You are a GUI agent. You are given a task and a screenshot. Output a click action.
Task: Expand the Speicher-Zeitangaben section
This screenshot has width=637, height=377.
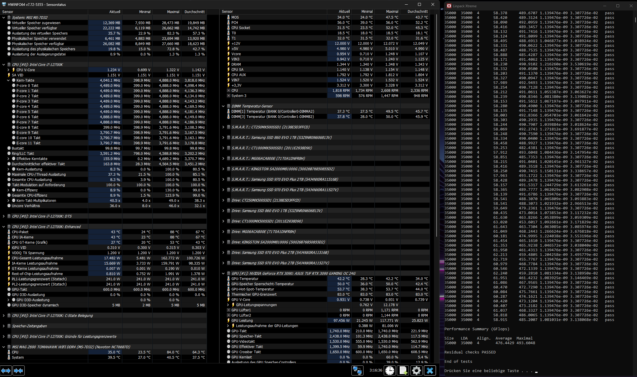3,326
